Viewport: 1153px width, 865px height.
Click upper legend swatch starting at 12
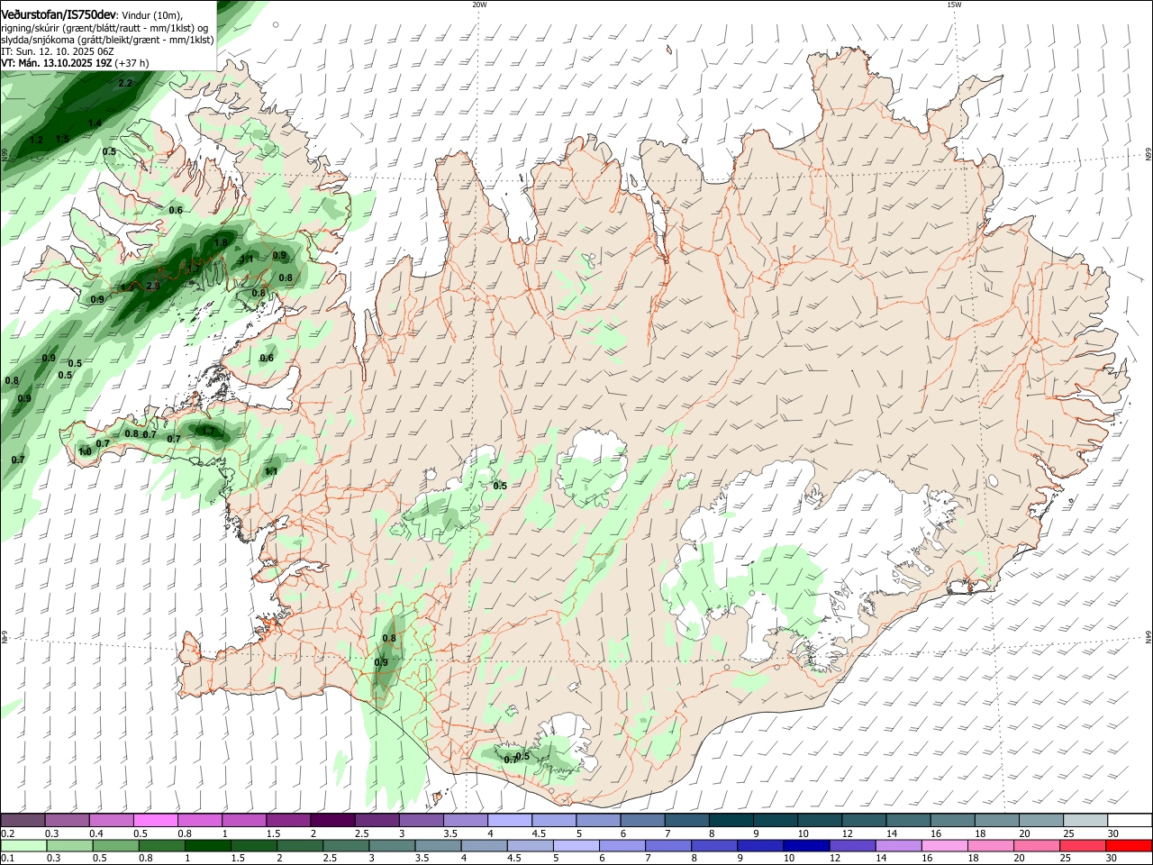[x=865, y=820]
